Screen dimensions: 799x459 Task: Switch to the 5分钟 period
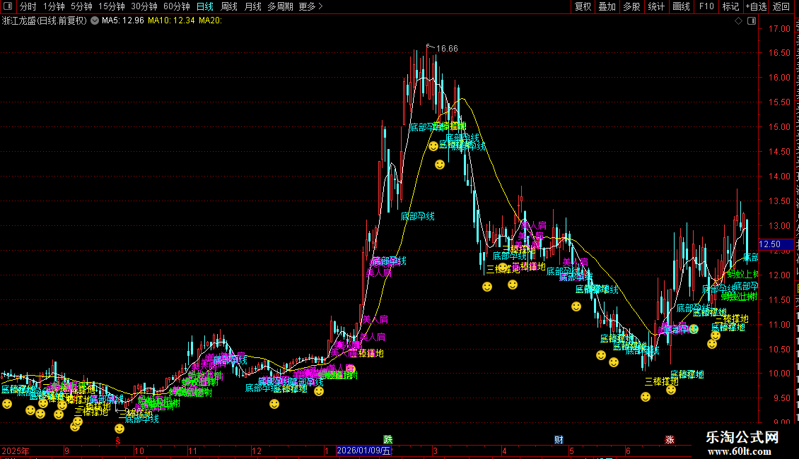[81, 6]
